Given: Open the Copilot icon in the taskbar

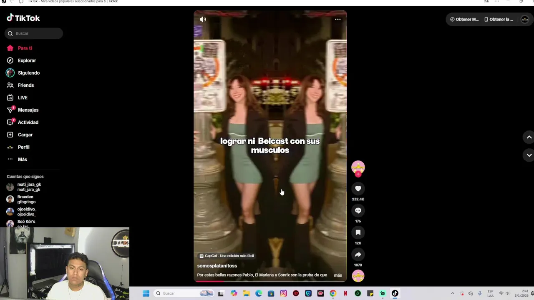Looking at the screenshot, I should pyautogui.click(x=234, y=293).
